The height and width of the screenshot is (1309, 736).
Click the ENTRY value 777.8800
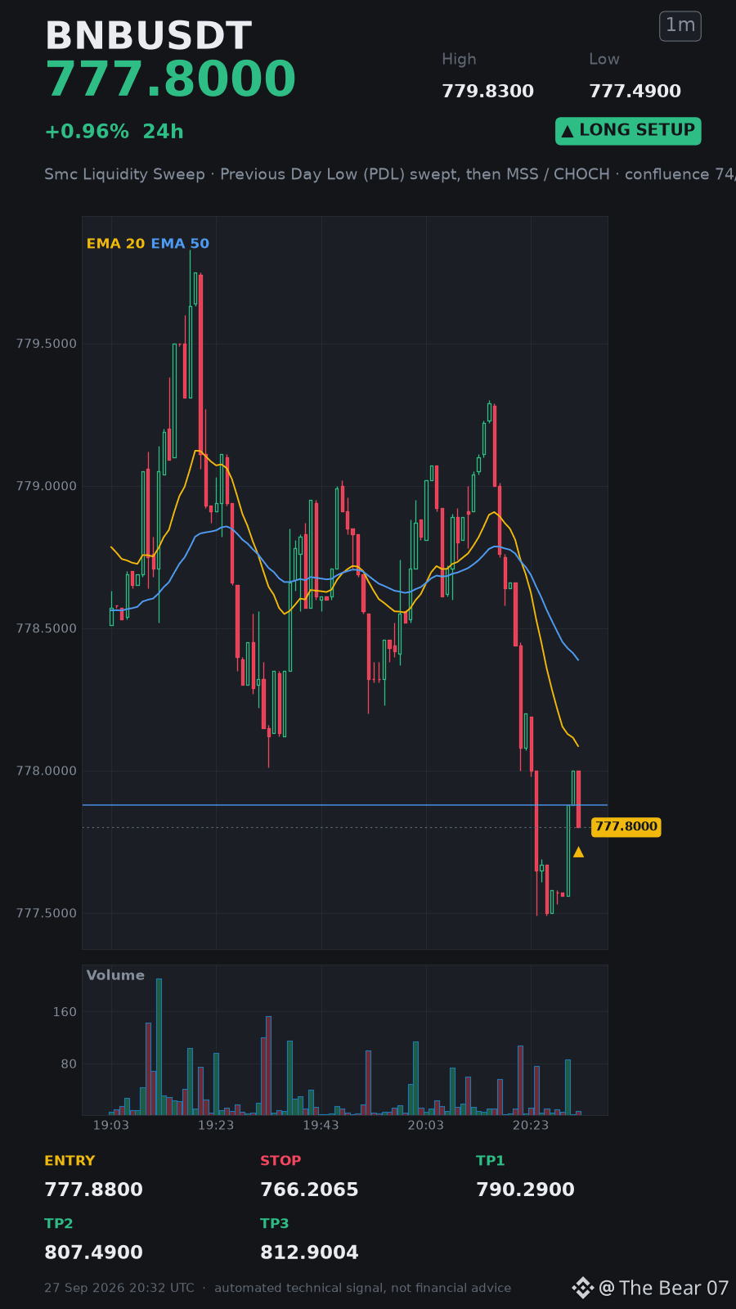tap(93, 1190)
